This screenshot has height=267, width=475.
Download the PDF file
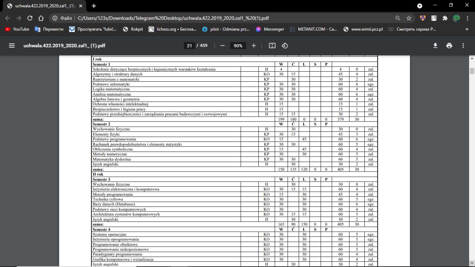point(436,45)
